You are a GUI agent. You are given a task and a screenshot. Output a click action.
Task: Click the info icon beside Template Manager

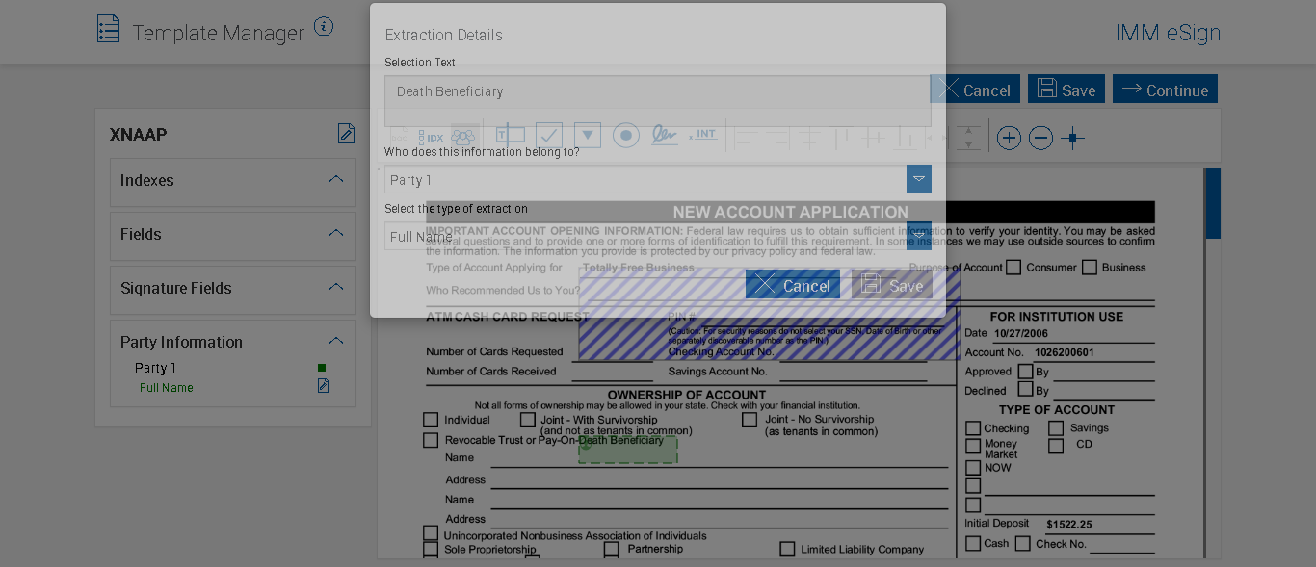[x=324, y=27]
